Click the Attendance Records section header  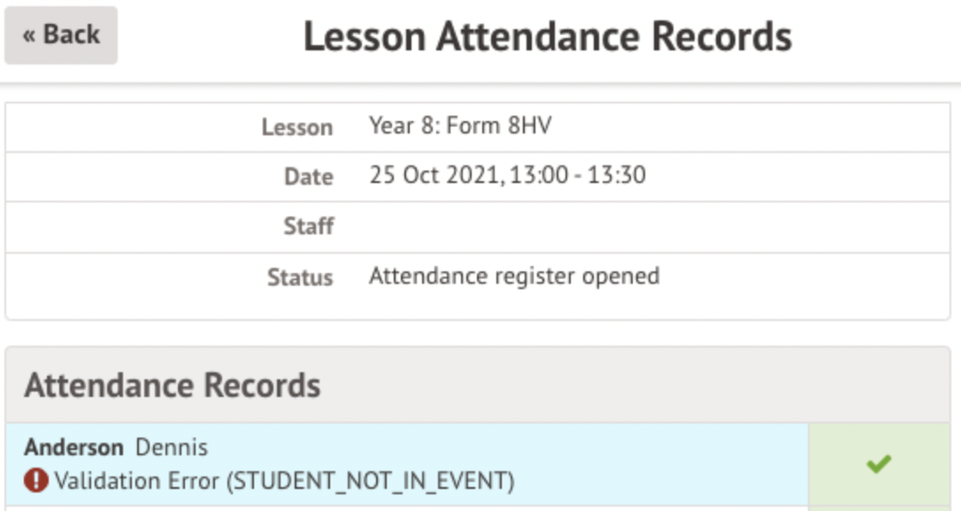pos(173,385)
